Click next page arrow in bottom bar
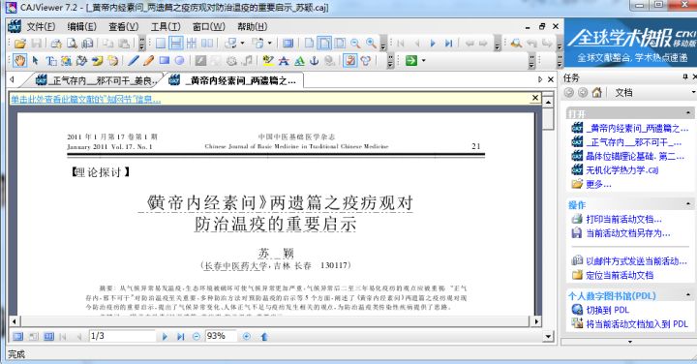 (x=165, y=337)
